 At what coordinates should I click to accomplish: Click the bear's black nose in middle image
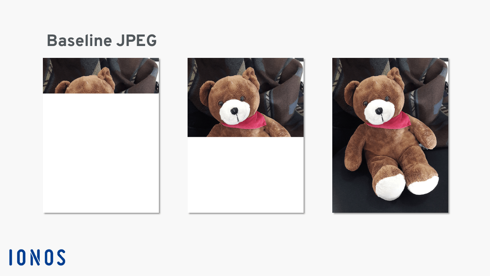tap(234, 112)
